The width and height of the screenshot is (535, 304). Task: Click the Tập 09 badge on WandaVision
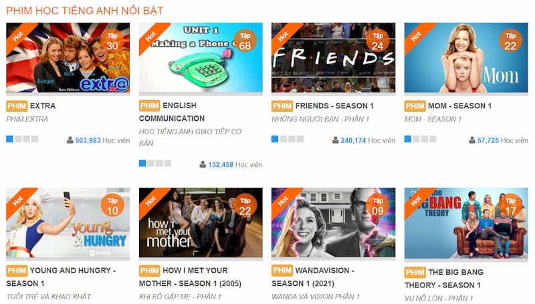(378, 206)
